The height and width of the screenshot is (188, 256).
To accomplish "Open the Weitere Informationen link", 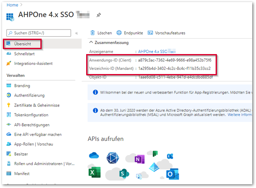I will (x=240, y=115).
